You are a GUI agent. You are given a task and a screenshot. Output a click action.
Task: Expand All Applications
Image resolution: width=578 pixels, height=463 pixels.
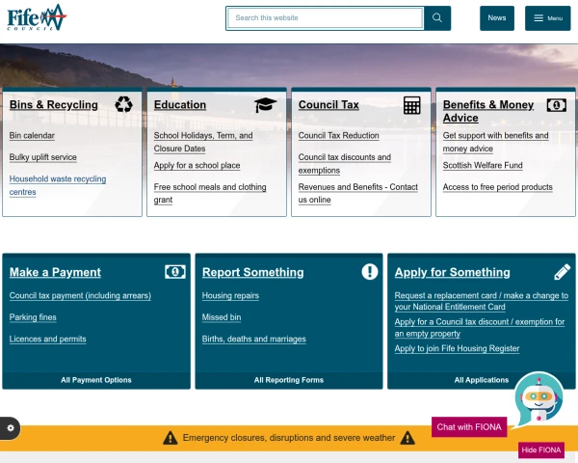click(x=481, y=380)
